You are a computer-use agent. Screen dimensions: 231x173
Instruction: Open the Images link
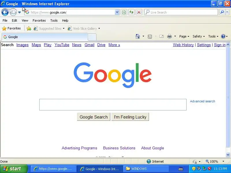tap(23, 45)
